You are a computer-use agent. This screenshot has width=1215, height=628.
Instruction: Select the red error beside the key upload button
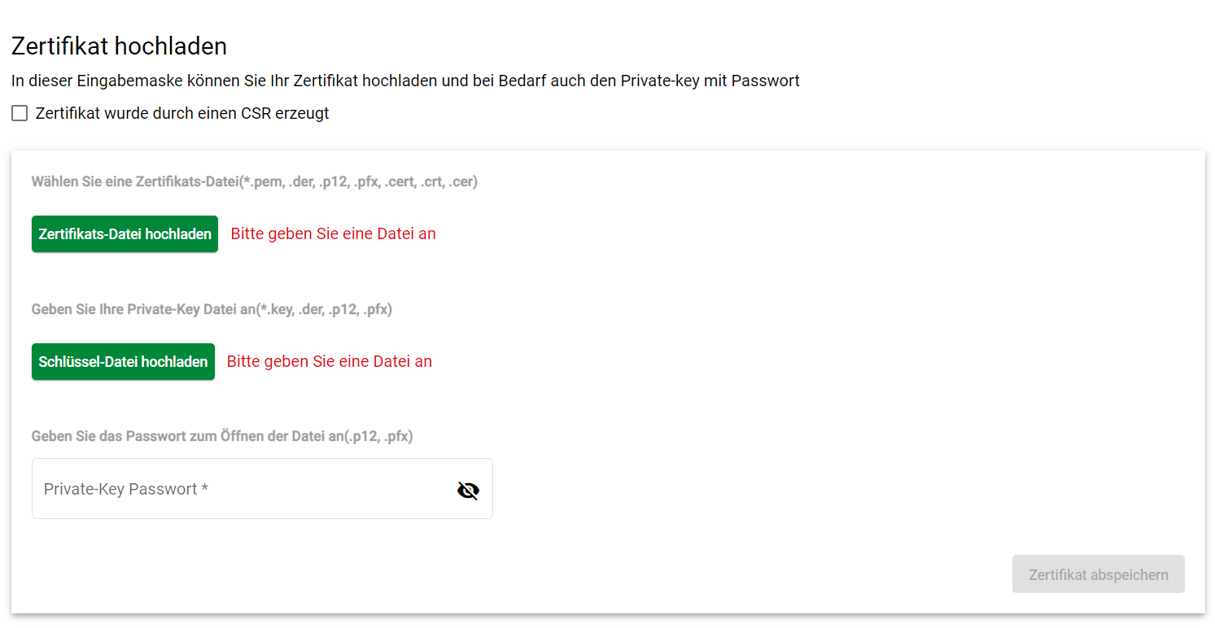(x=329, y=361)
